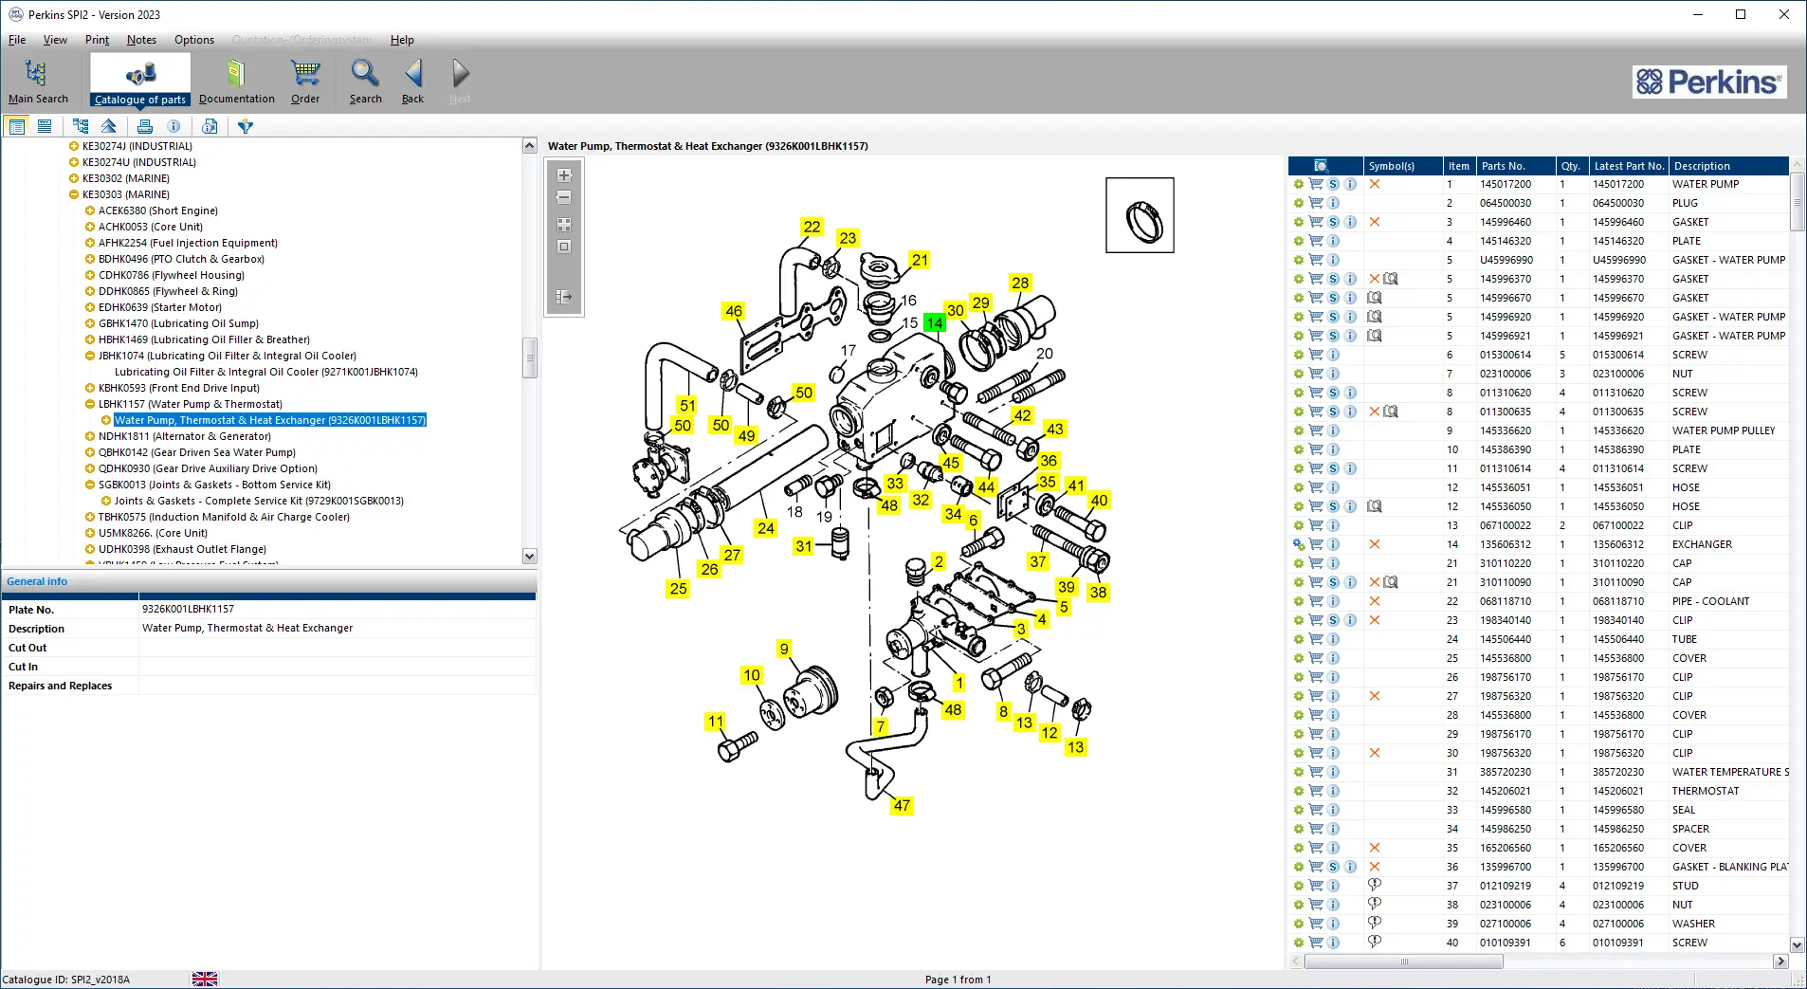This screenshot has height=989, width=1807.
Task: Click the single-square icon in the diagram toolbar
Action: [x=564, y=247]
